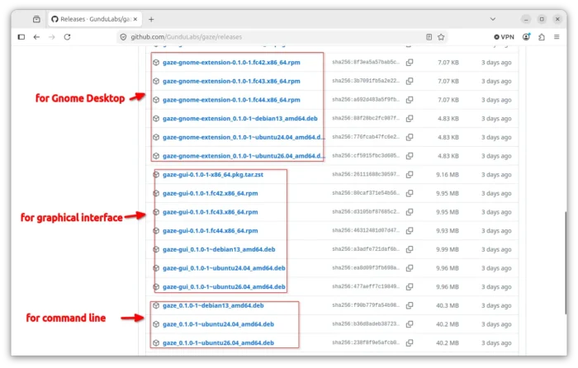Copy sha256 of gaze ubuntu24.04 deb

coord(410,324)
